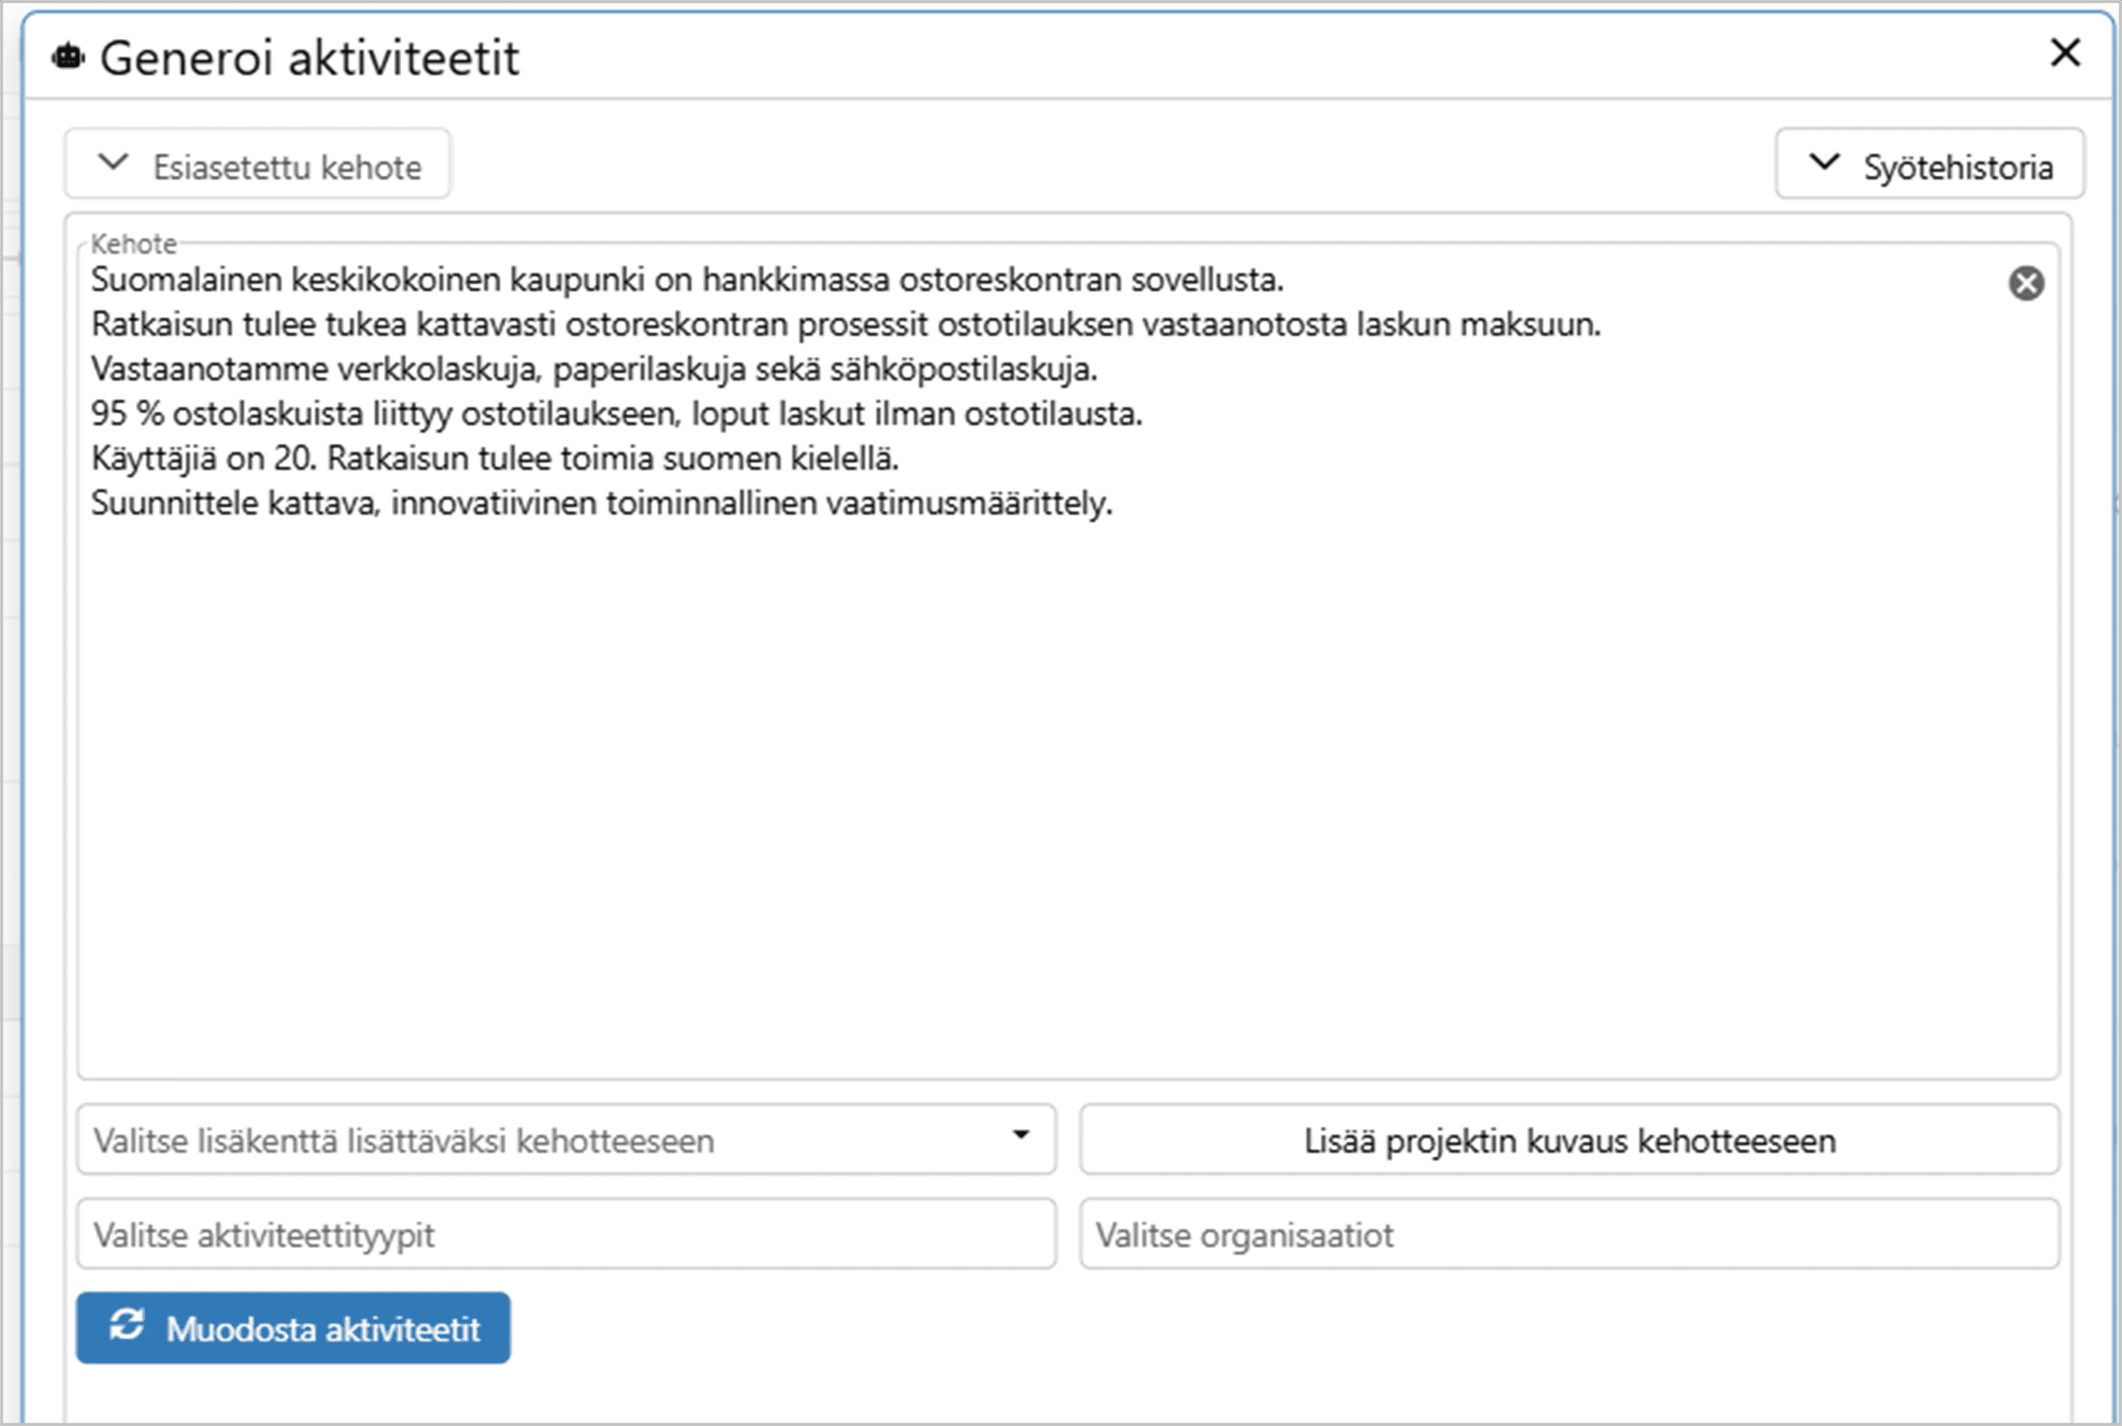Expand the Esiasetettu kehote chevron
This screenshot has width=2122, height=1426.
point(114,163)
